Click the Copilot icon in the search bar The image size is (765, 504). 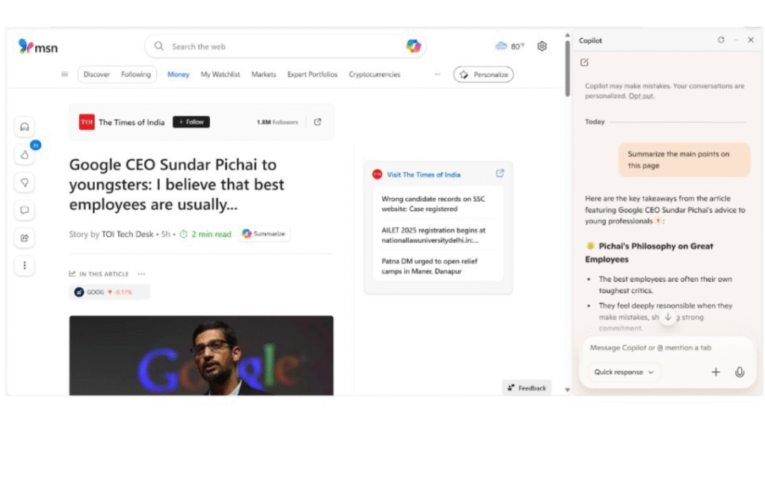click(x=412, y=46)
